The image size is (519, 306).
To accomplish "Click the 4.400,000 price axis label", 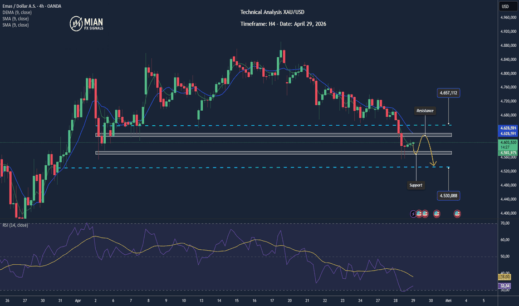I will (508, 214).
